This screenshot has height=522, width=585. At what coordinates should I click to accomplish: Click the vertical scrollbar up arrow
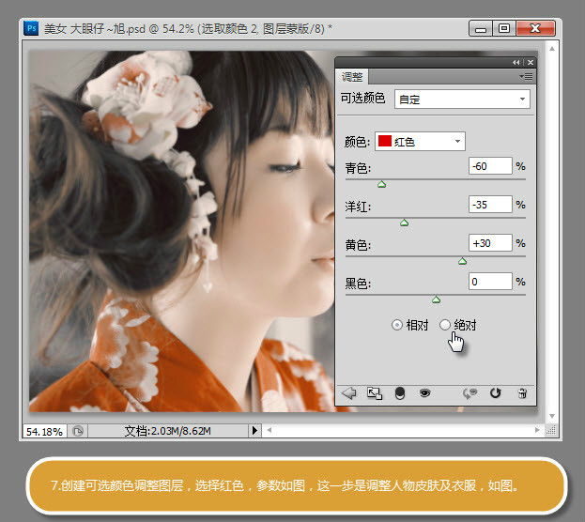552,49
